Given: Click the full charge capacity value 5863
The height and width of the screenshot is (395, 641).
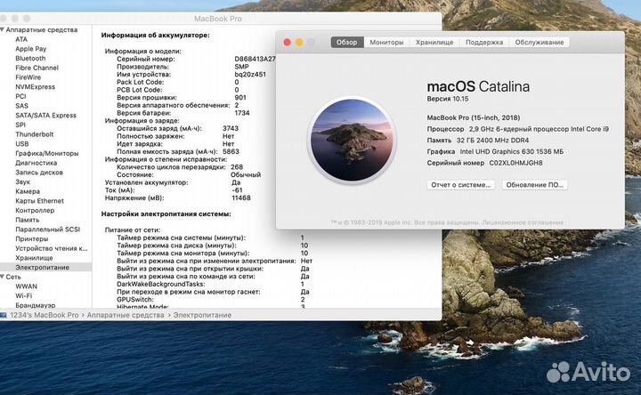Looking at the screenshot, I should pos(231,151).
